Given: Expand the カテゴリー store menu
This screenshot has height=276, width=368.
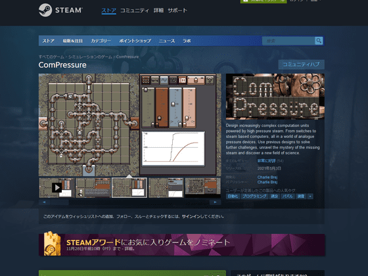Looking at the screenshot, I should tap(101, 41).
